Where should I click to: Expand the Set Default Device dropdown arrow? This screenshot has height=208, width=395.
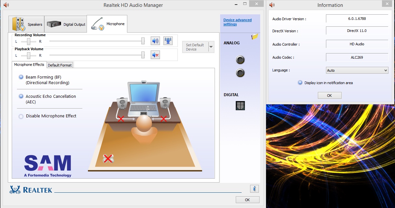[x=211, y=47]
